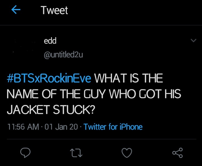Tap the Tweet header title
The width and height of the screenshot is (202, 166).
pos(54,10)
